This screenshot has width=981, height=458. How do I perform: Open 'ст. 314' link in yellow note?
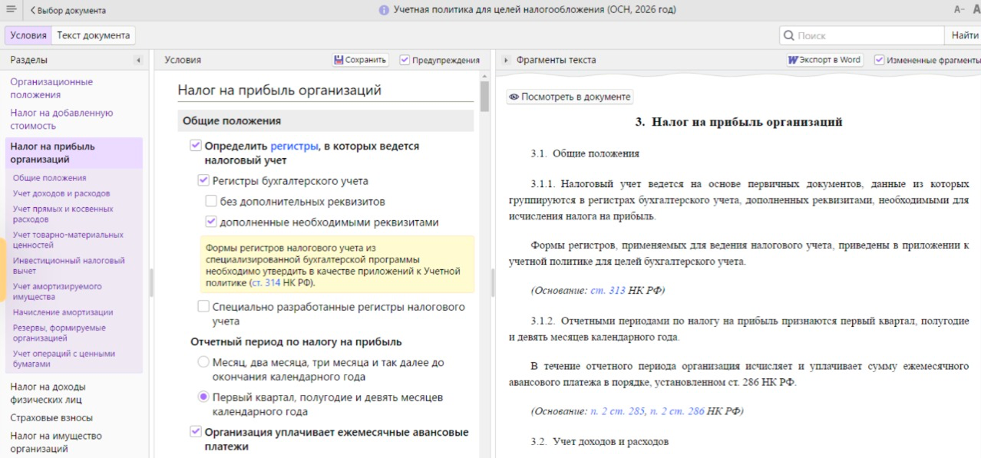[x=266, y=282]
